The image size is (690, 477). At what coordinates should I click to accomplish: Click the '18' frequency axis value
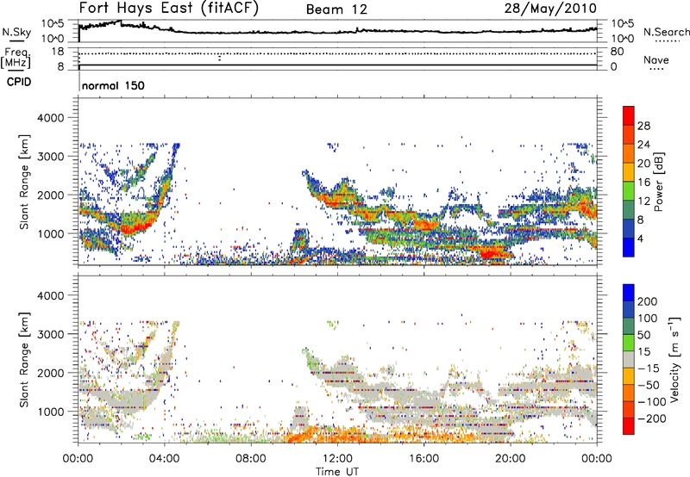coord(58,52)
